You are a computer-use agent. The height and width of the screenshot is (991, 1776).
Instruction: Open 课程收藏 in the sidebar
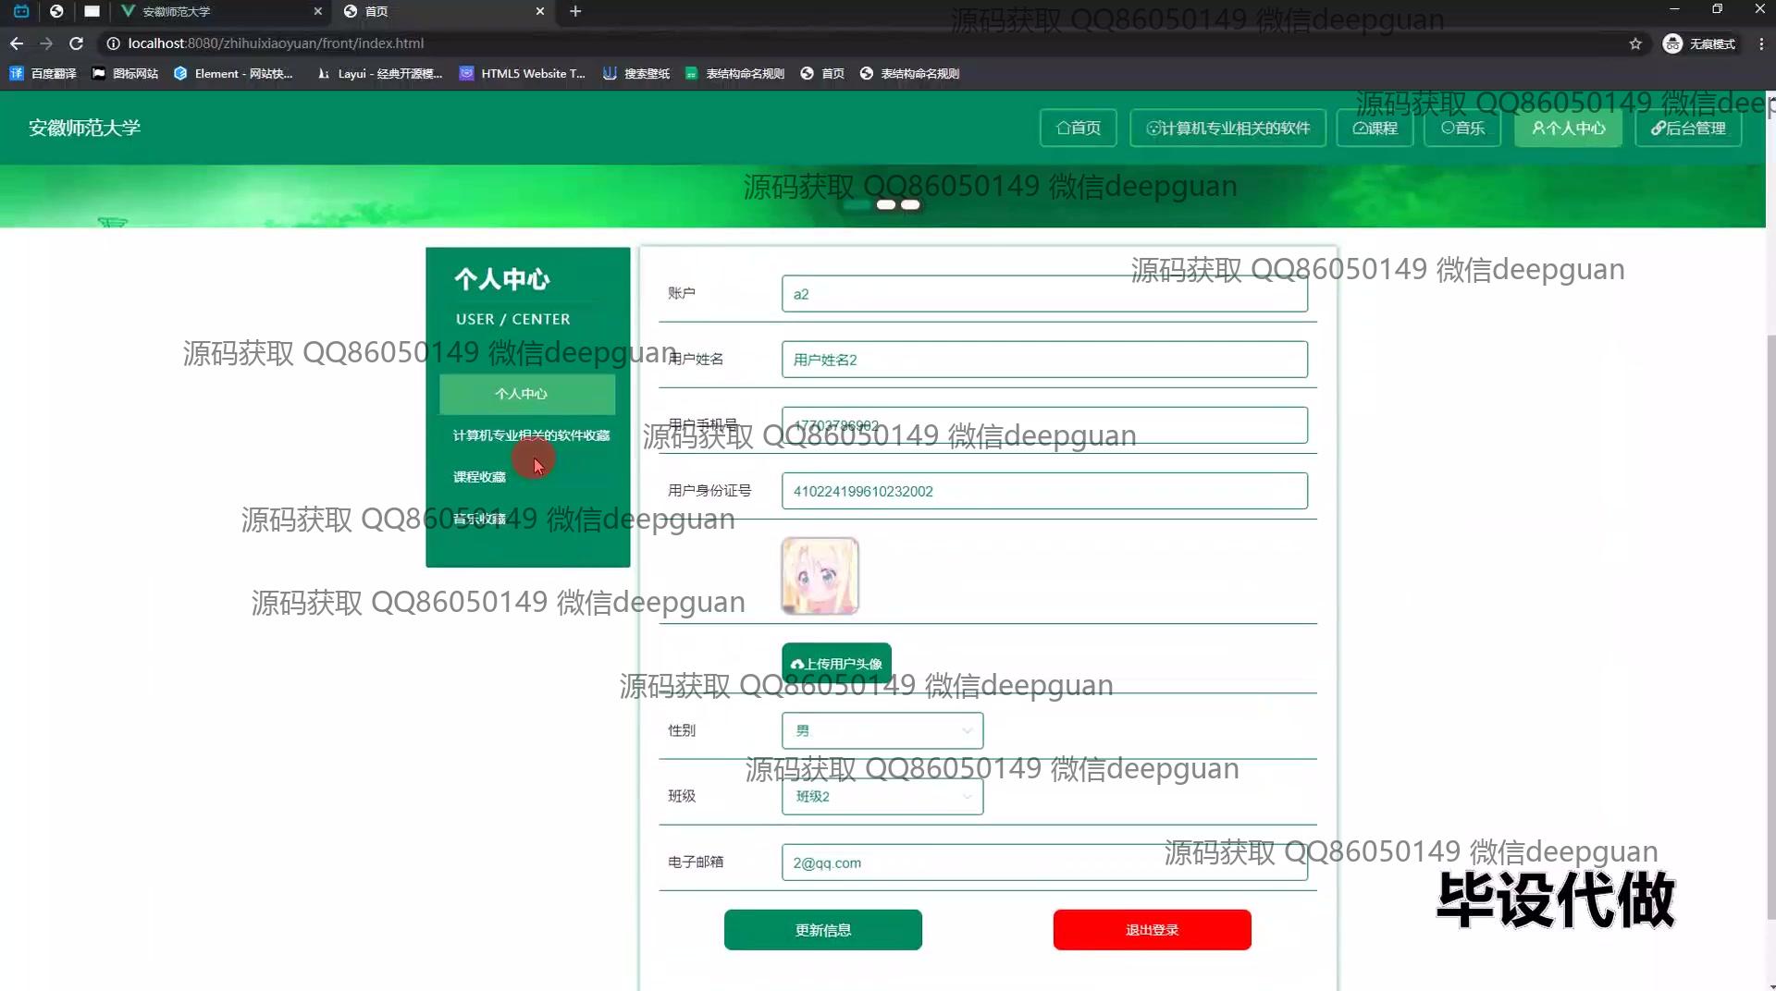click(478, 476)
